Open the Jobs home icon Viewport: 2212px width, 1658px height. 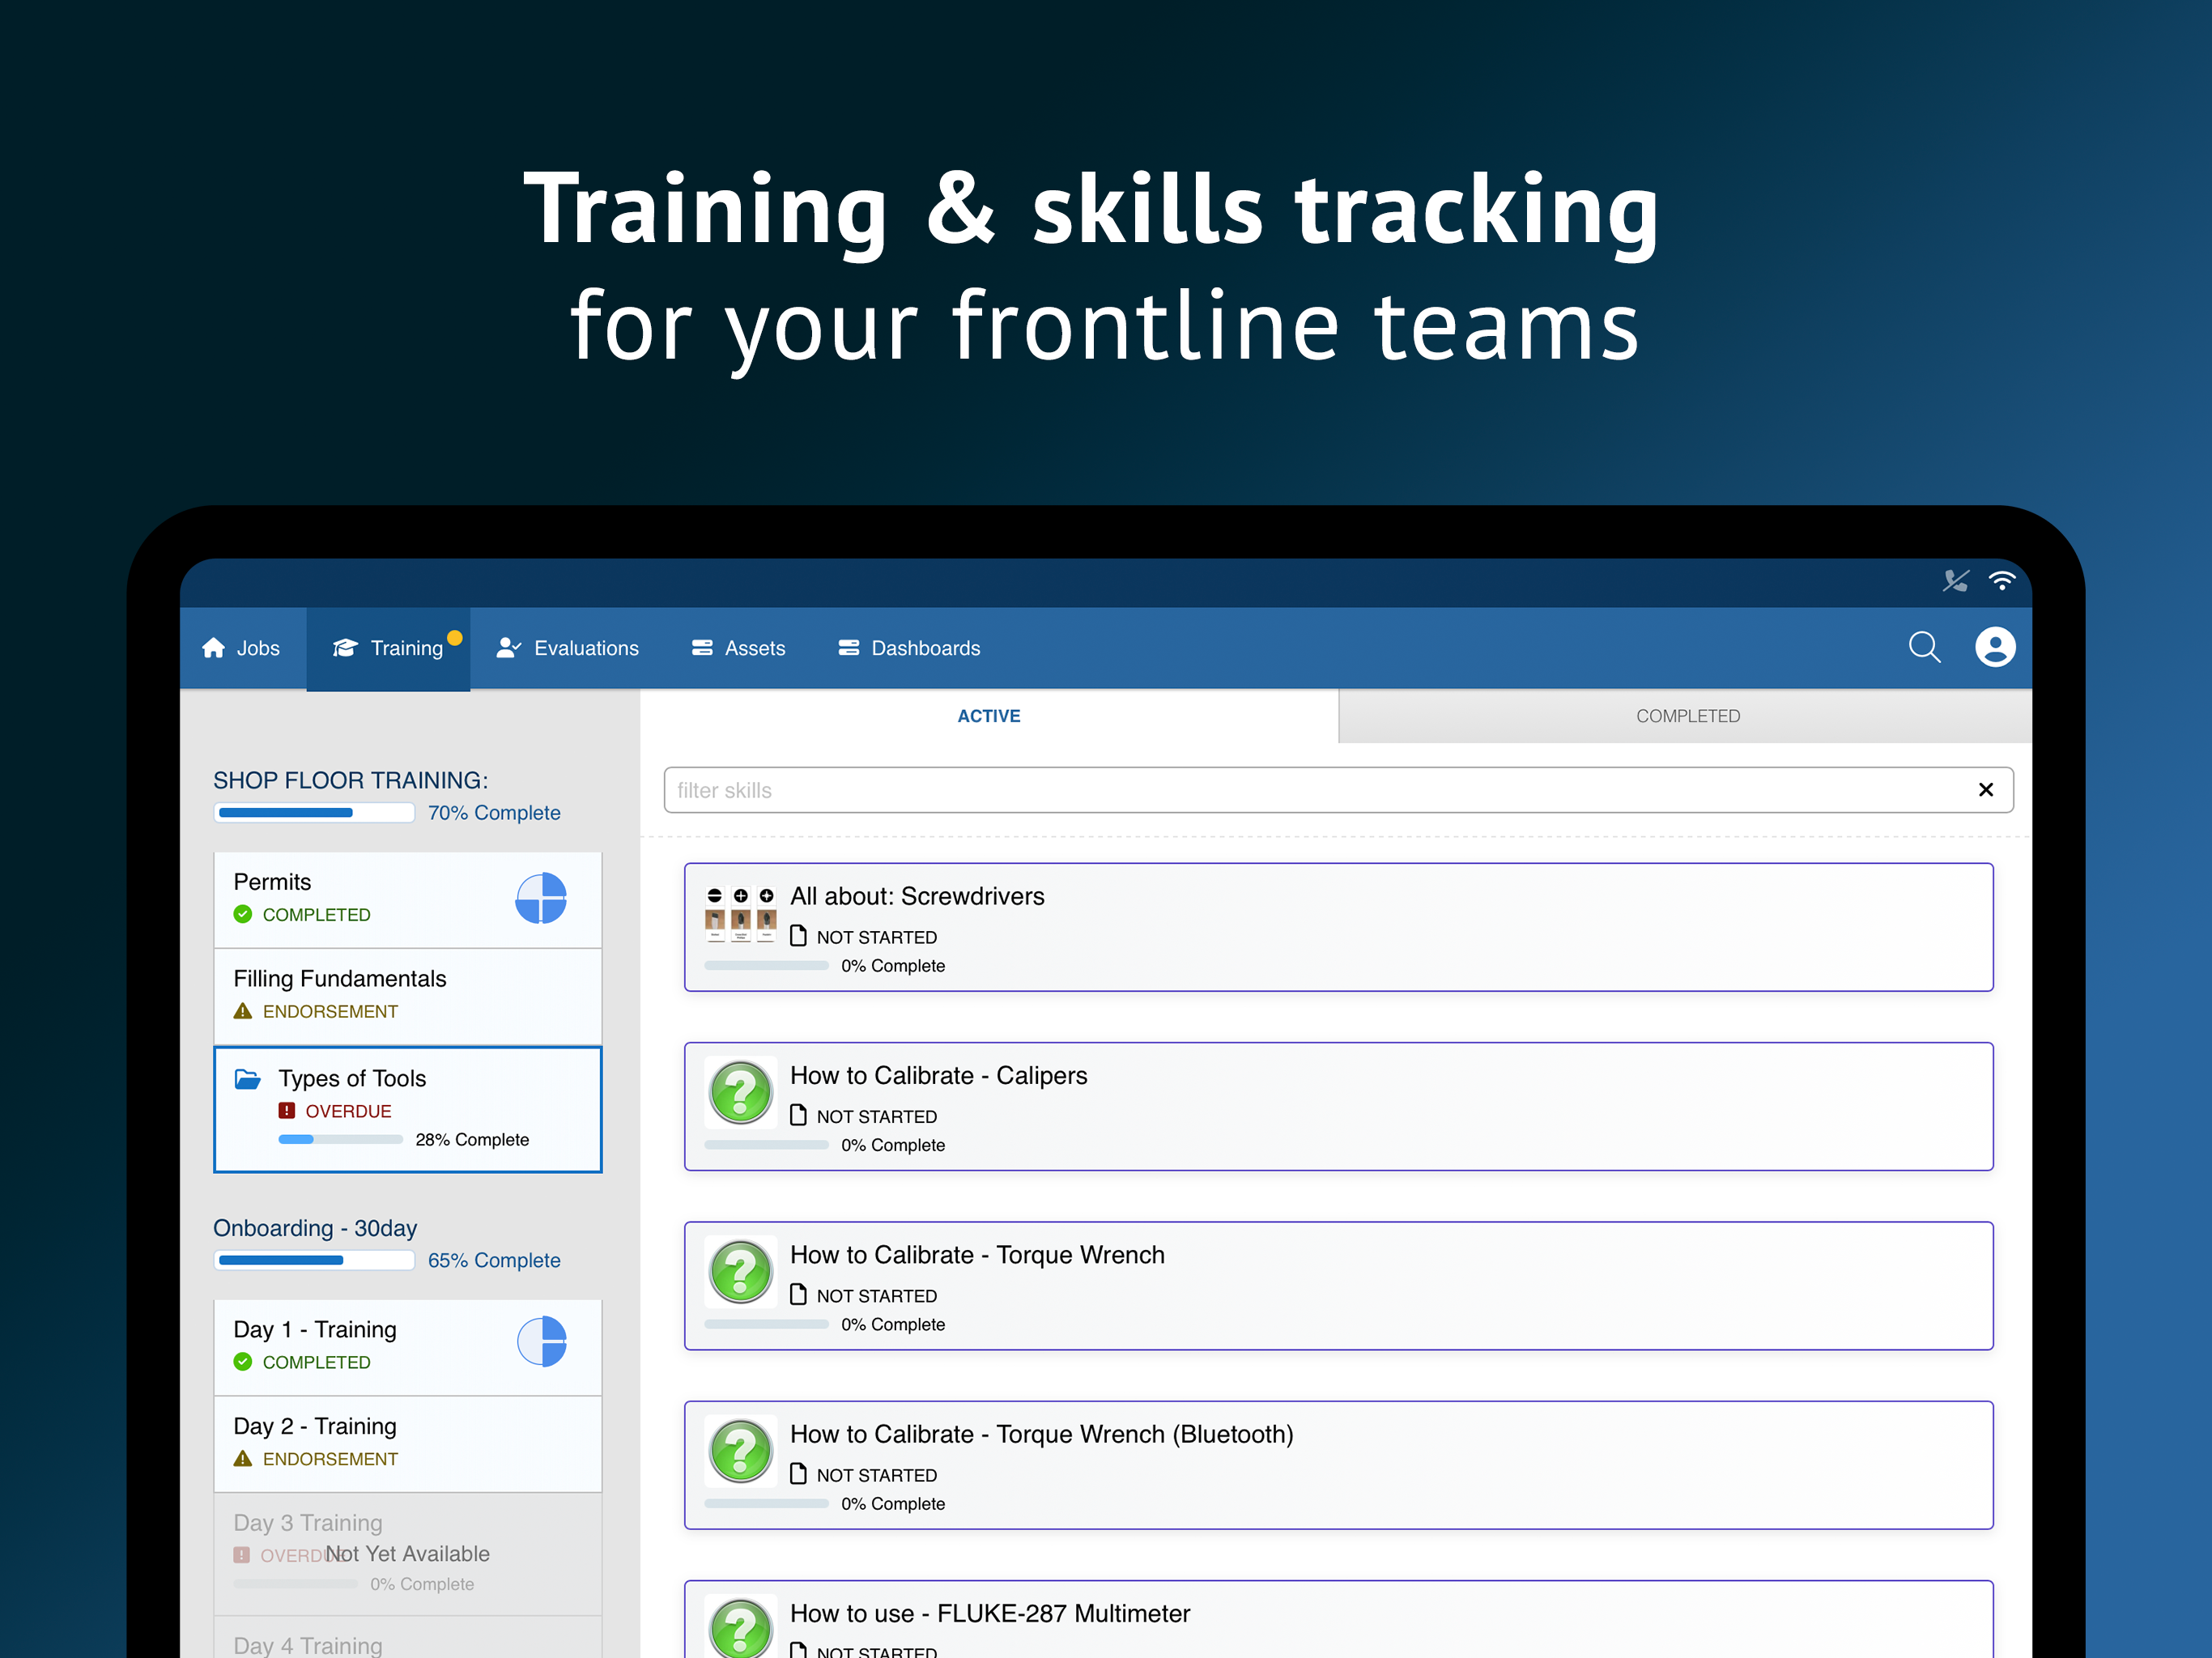pos(213,648)
